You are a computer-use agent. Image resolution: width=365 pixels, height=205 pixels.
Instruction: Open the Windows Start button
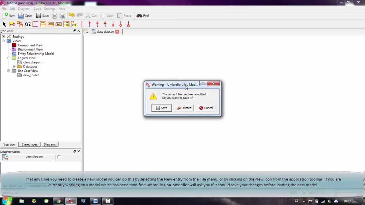click(7, 201)
